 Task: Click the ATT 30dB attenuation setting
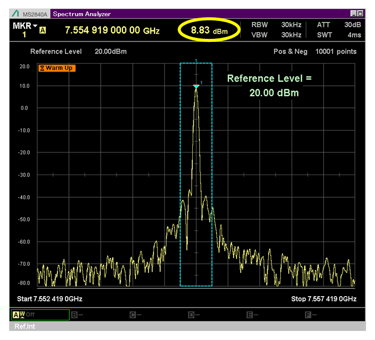coord(335,25)
